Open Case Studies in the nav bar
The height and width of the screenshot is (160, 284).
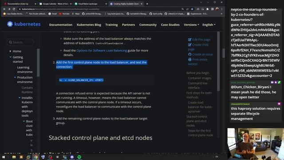tap(170, 25)
